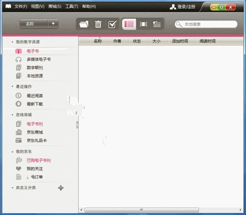
Task: Collapse the 我的数字资源 section
Action: 12,42
